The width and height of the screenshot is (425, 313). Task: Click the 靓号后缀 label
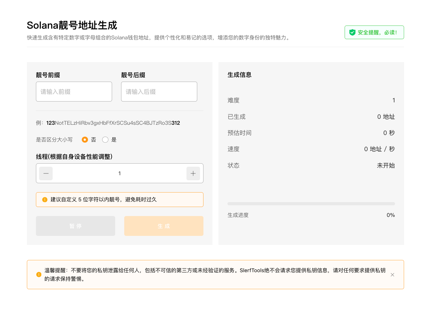[133, 75]
